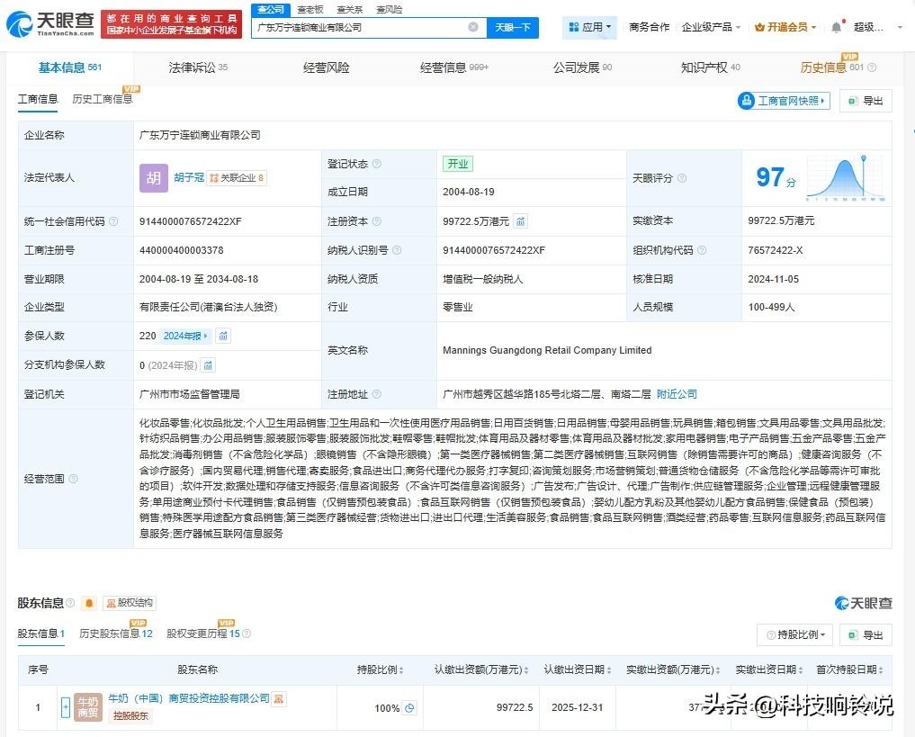Open 胡子冠 legal representative link
The height and width of the screenshot is (737, 915).
click(x=189, y=177)
